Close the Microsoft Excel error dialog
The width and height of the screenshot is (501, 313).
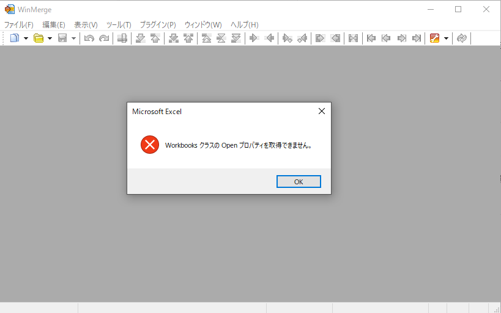click(322, 111)
